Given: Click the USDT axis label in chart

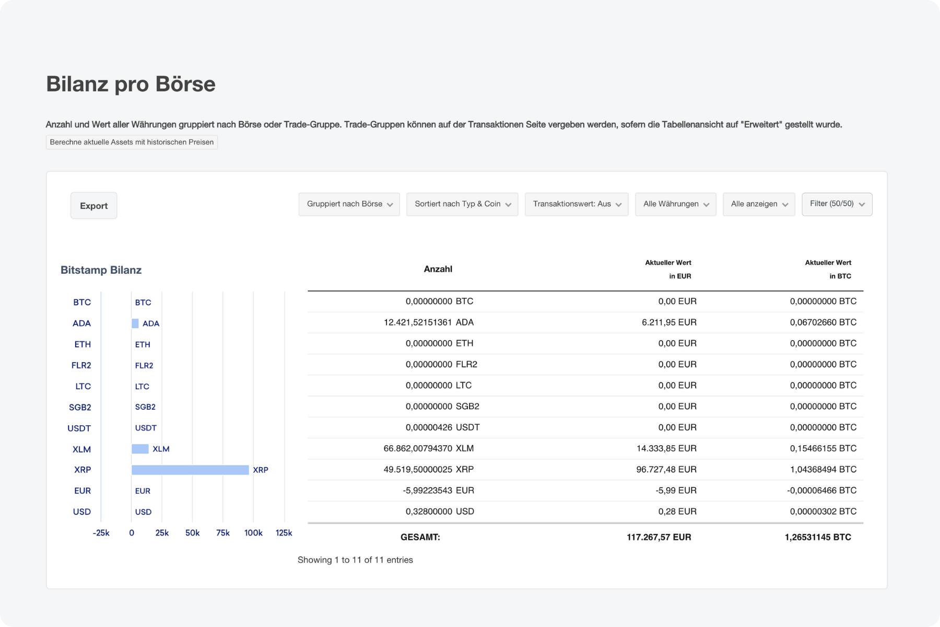Looking at the screenshot, I should [79, 428].
